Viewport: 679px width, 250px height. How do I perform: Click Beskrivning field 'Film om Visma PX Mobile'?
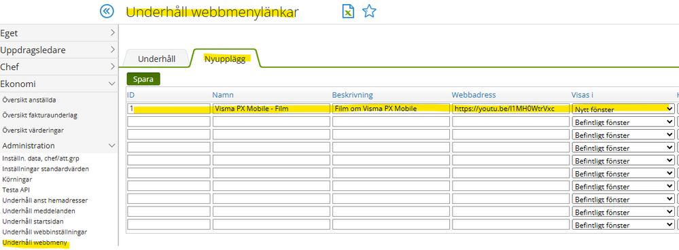tap(391, 109)
